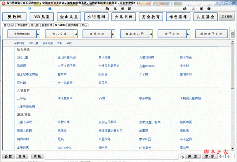The width and height of the screenshot is (237, 162).
Task: Select the 其他 sub-tab
Action: coord(84,25)
